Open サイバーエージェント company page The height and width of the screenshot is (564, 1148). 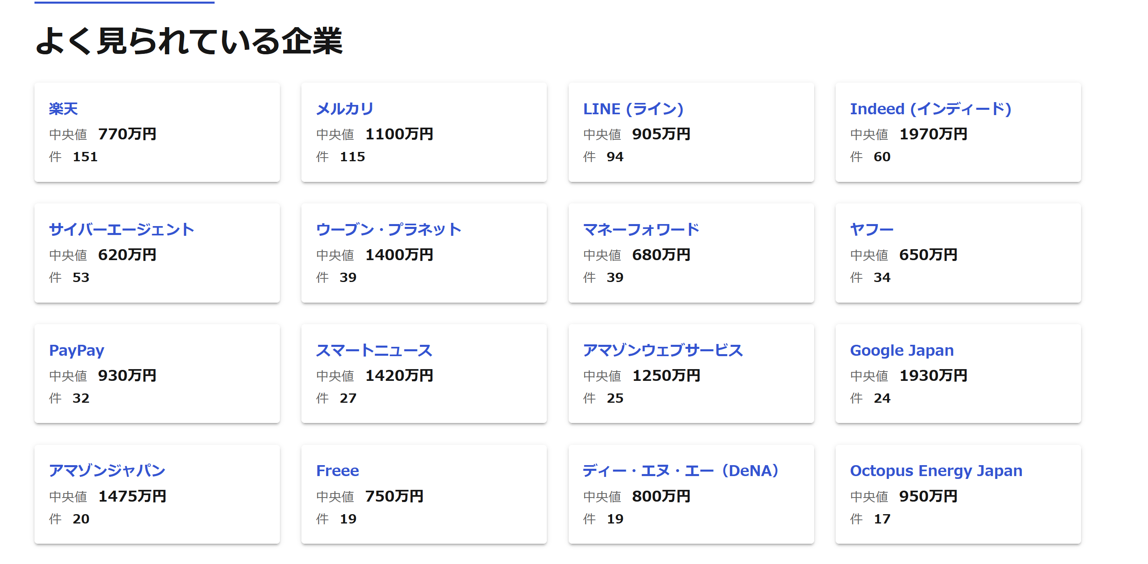tap(122, 230)
